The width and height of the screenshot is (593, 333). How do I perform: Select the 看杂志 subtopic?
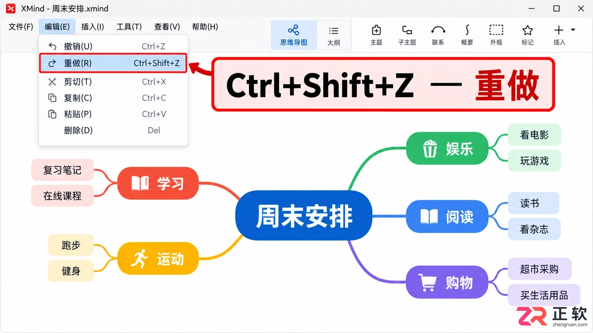click(x=534, y=229)
